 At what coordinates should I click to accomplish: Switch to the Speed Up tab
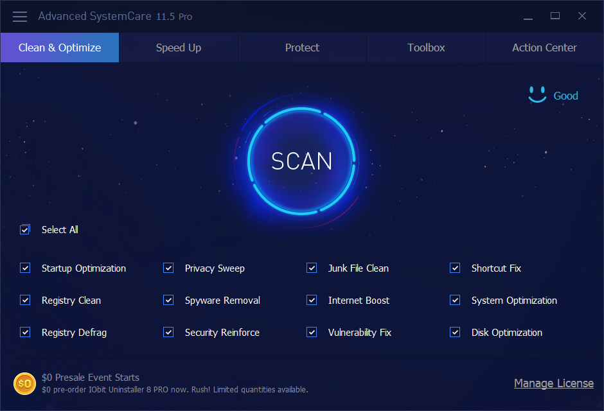pyautogui.click(x=179, y=47)
